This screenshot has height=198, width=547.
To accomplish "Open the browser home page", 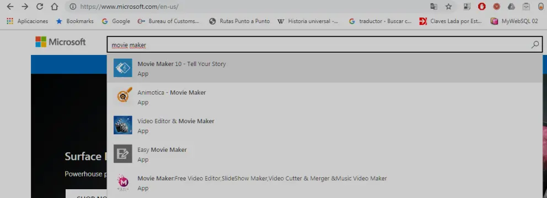I will point(55,6).
